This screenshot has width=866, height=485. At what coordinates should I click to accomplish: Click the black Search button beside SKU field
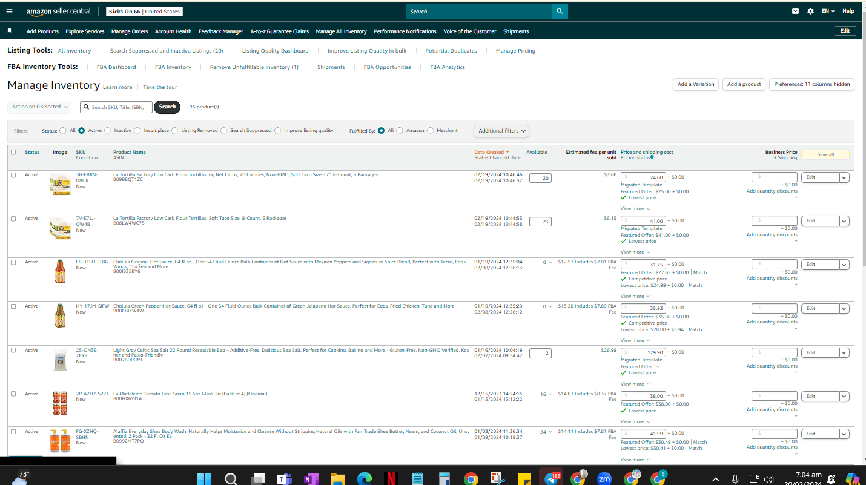[167, 107]
